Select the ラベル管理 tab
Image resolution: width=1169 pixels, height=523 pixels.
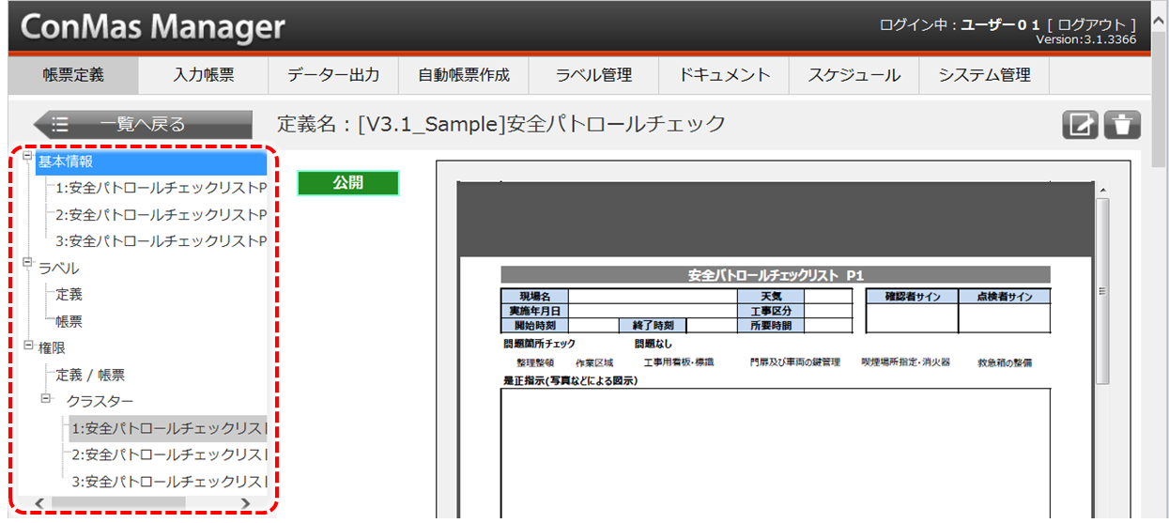[593, 75]
